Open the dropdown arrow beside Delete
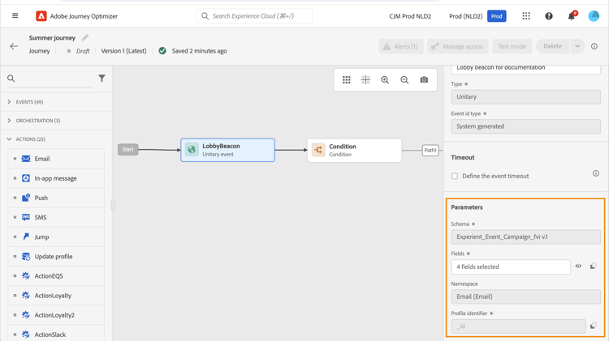 (577, 46)
